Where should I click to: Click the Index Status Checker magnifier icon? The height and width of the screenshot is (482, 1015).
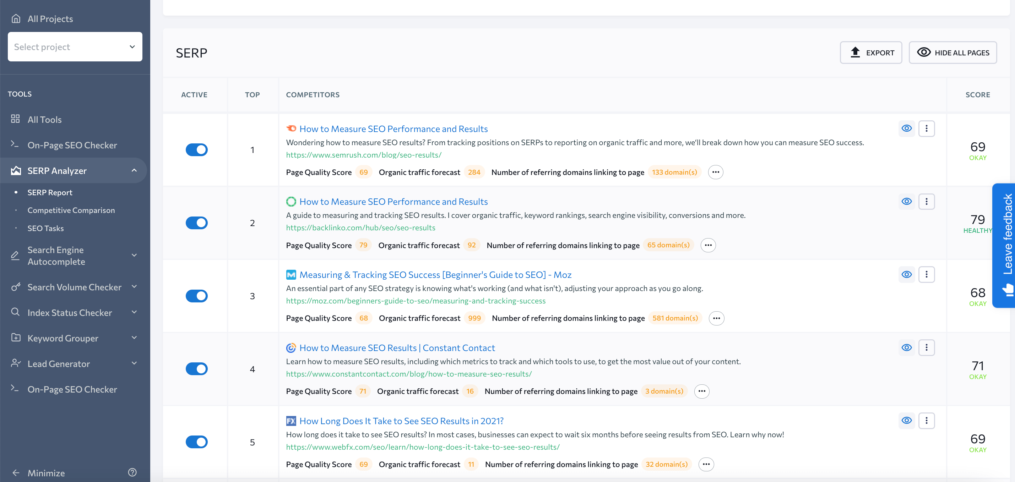coord(15,312)
